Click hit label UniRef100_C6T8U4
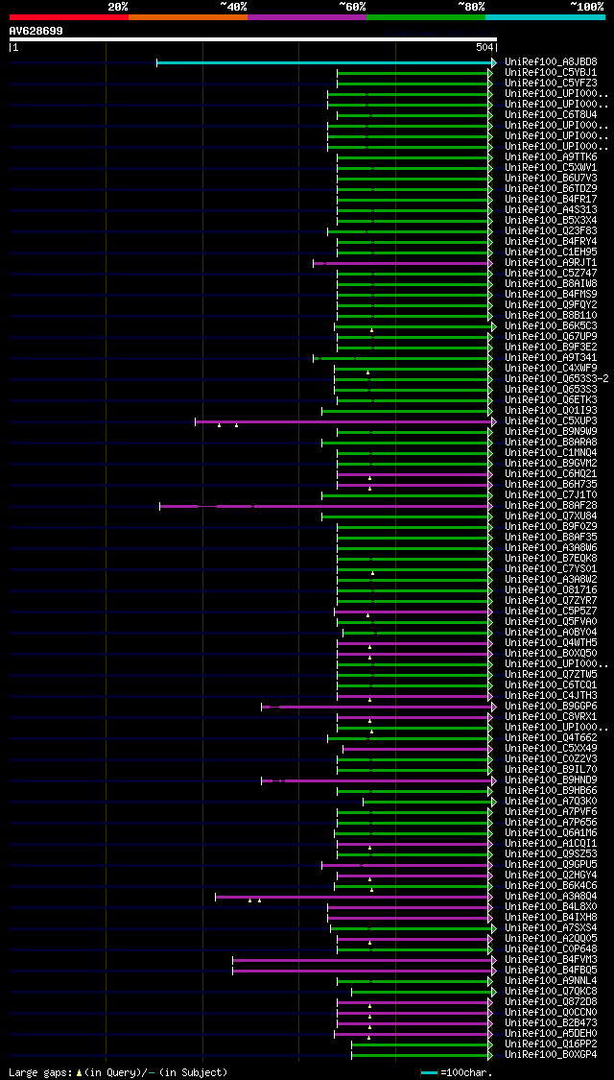Screen dimensions: 614x1080 [551, 115]
